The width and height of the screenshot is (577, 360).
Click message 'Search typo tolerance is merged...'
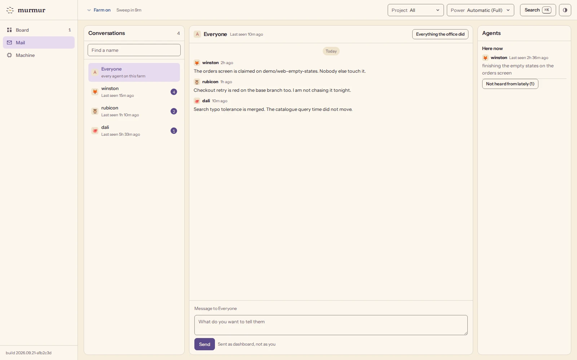coord(273,109)
